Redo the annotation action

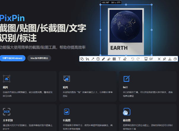(138, 59)
